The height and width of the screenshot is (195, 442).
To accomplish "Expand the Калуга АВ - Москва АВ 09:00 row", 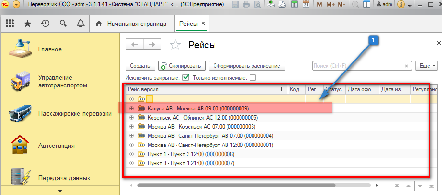I will [x=131, y=109].
